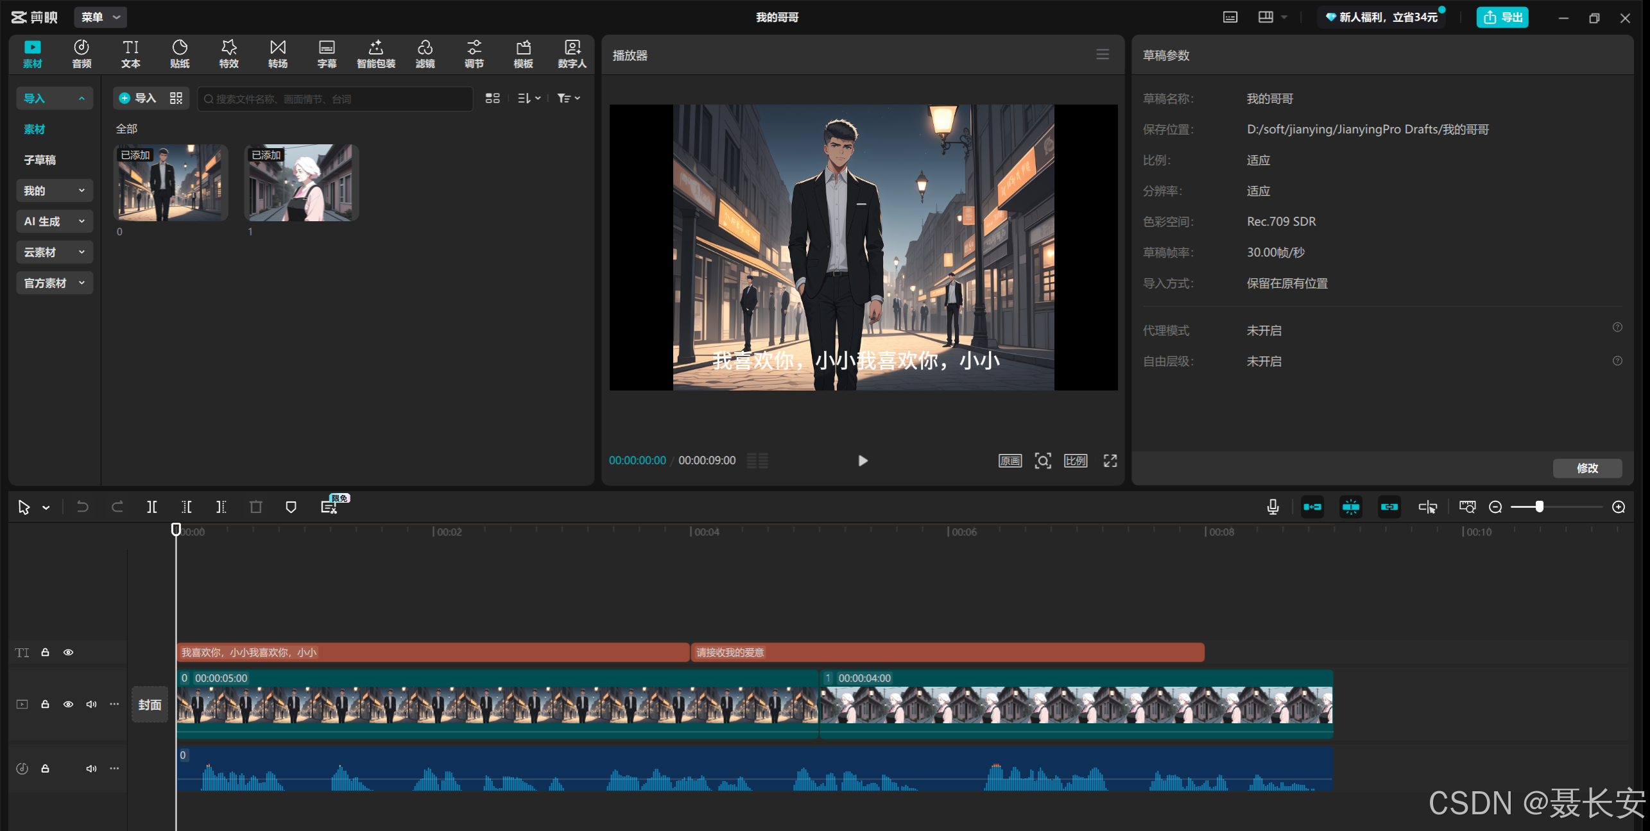Click the microphone record voiceover icon
The height and width of the screenshot is (831, 1650).
point(1273,507)
